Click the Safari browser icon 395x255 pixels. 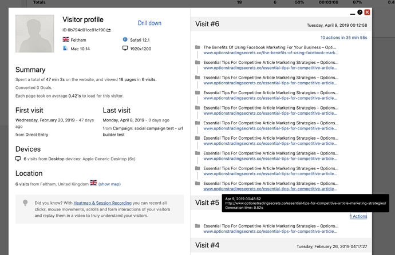click(125, 39)
